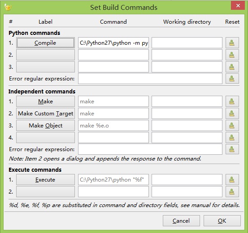248x233 pixels.
Task: Click Python commands error regular expression field
Action: 150,78
